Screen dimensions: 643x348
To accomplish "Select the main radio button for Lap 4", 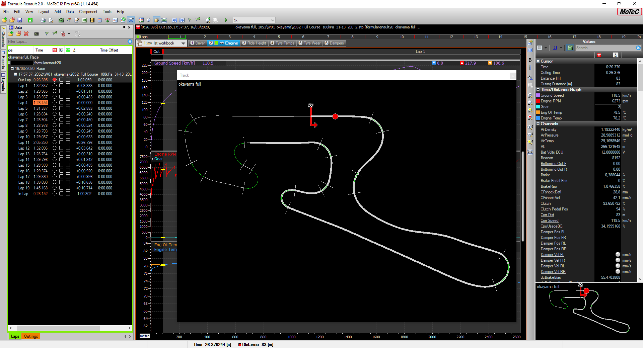I will tap(55, 103).
